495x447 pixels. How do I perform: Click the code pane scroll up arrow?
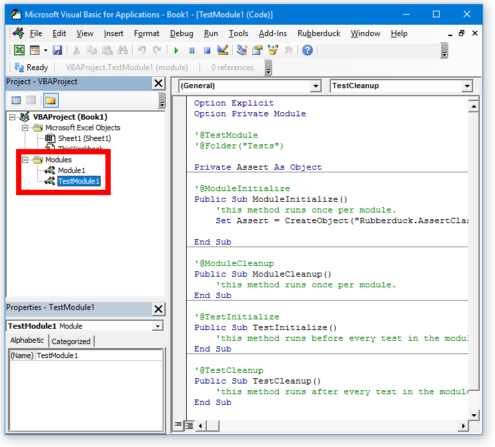(474, 106)
